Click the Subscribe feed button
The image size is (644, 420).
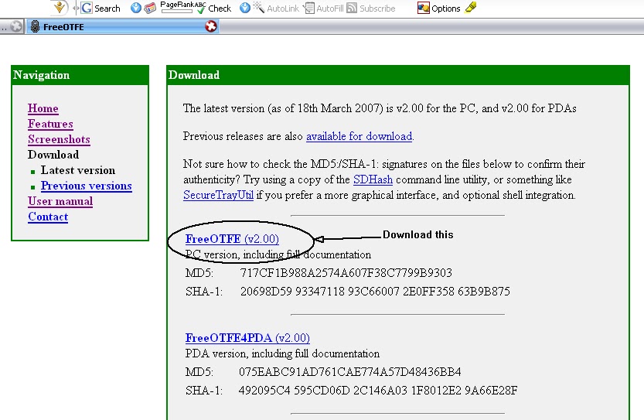point(371,9)
